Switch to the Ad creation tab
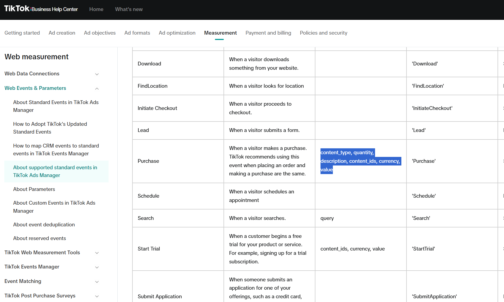The width and height of the screenshot is (504, 302). 62,33
